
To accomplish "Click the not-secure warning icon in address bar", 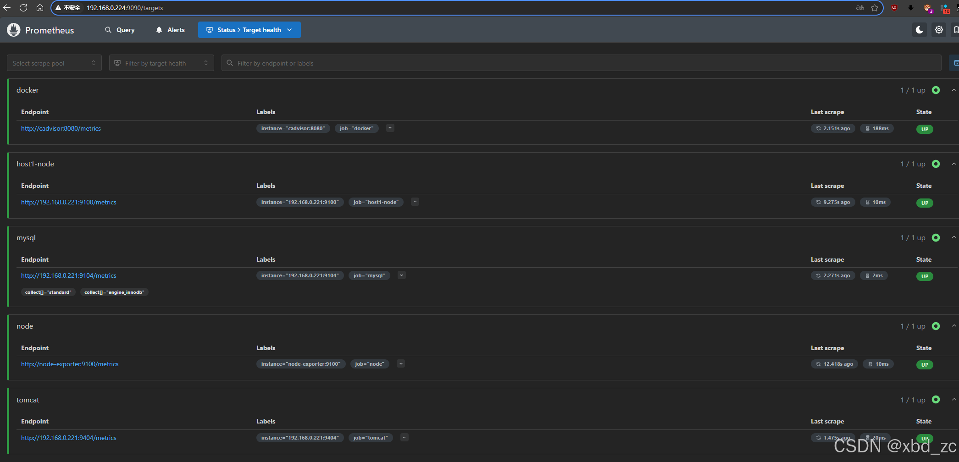I will click(58, 8).
